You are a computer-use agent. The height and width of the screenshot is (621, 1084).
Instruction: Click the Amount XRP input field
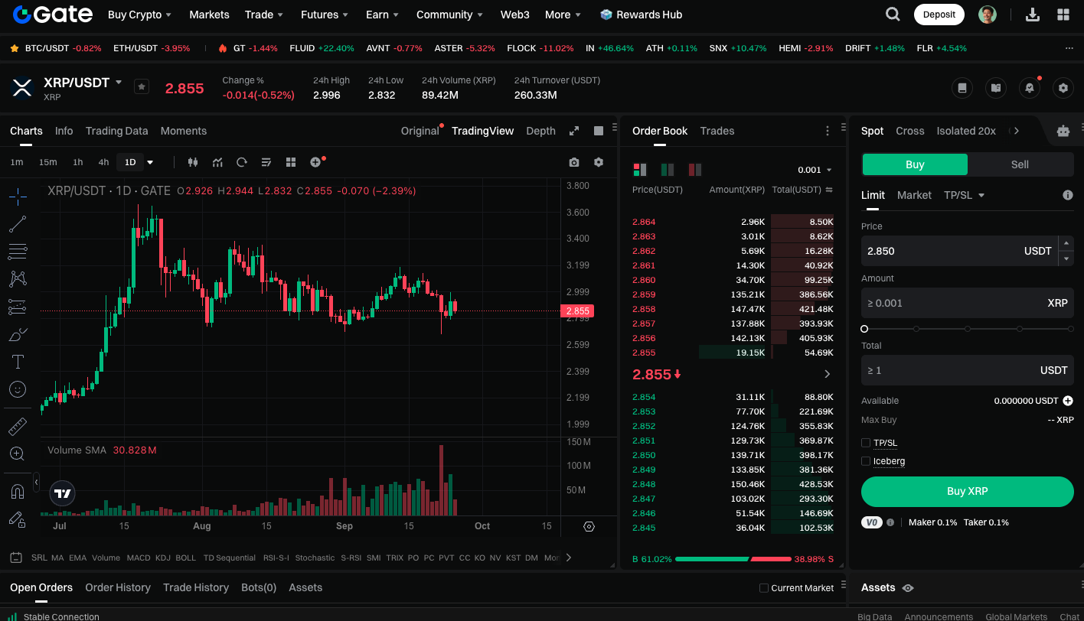[968, 303]
